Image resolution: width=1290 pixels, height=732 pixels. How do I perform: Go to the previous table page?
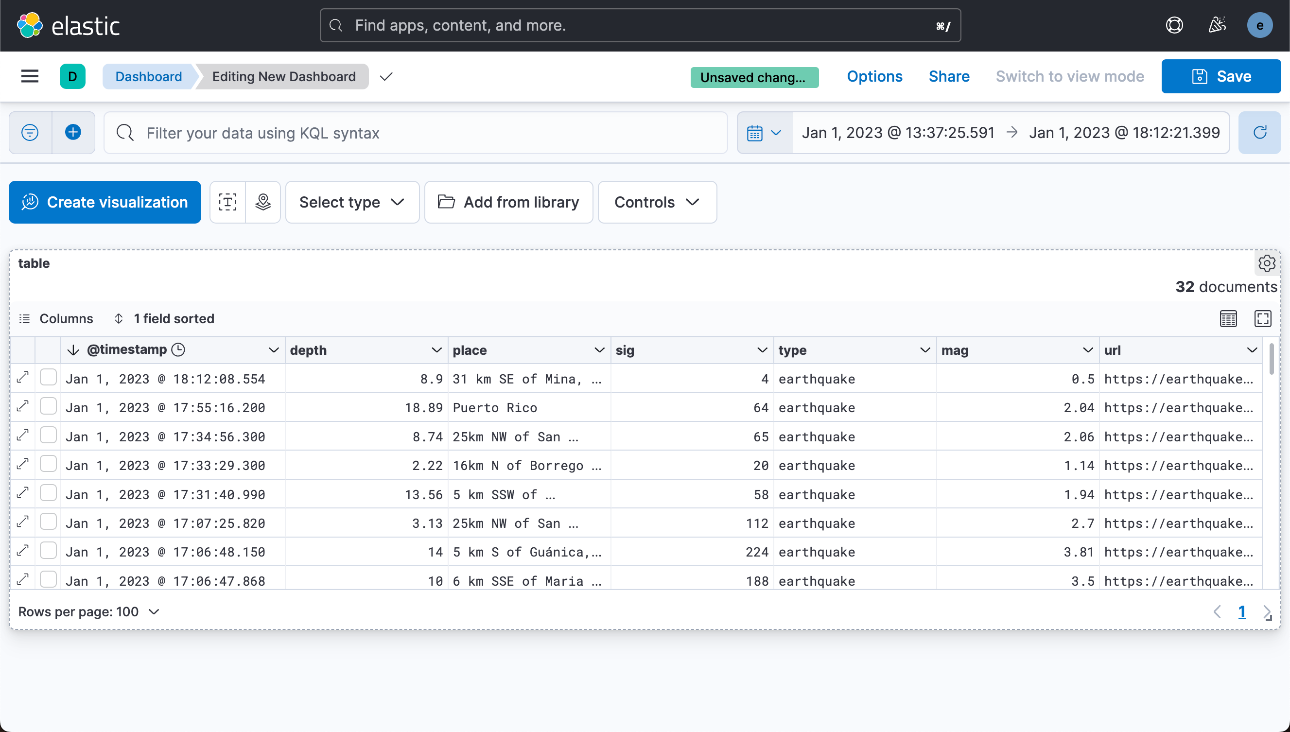(x=1217, y=612)
